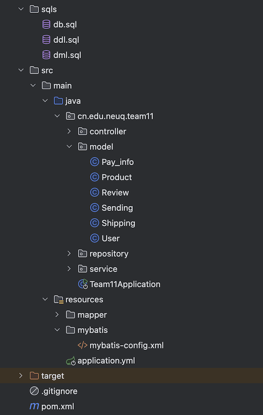The height and width of the screenshot is (415, 263).
Task: Click the XML icon for mybatis-config.xml
Action: pos(82,345)
